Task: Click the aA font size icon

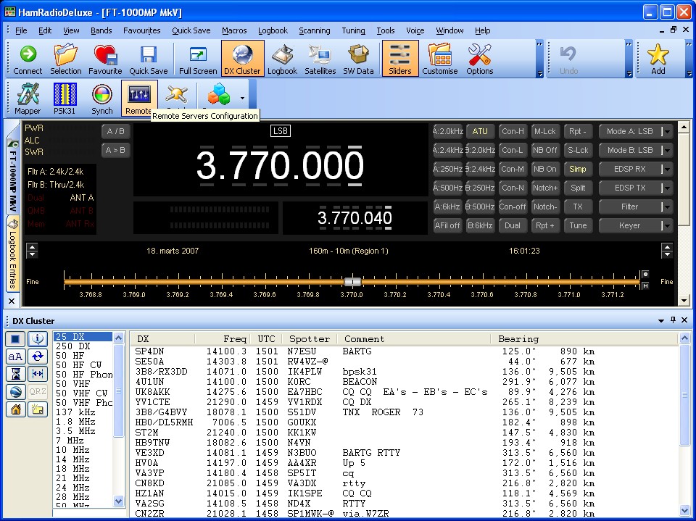Action: click(x=15, y=357)
